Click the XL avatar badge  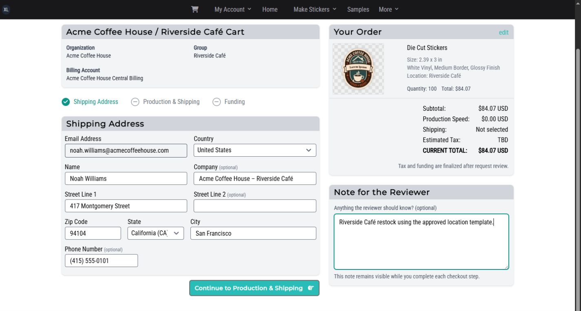point(6,9)
